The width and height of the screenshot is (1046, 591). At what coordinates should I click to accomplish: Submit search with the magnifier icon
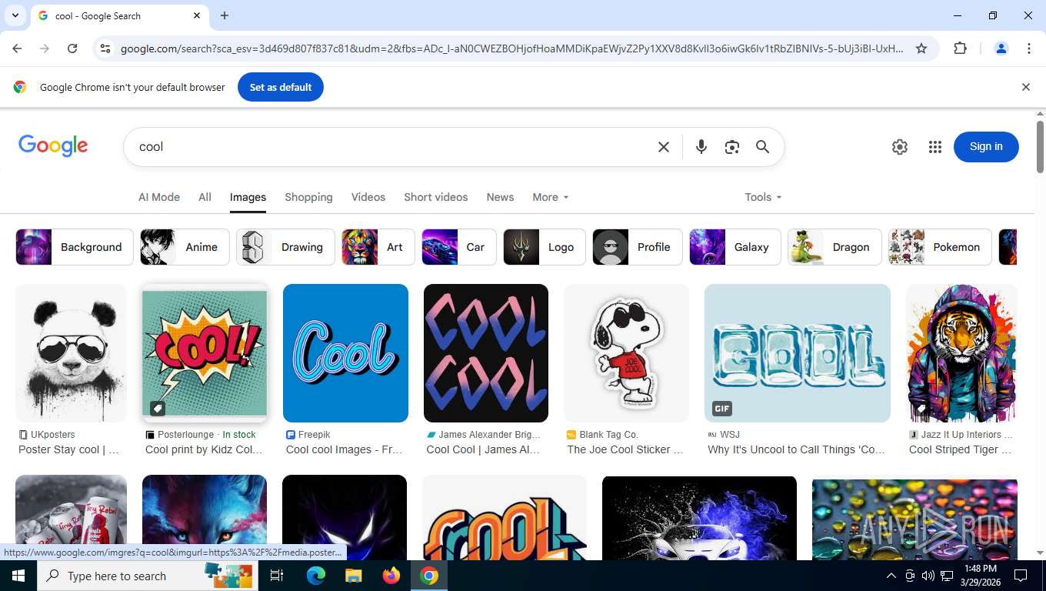[x=762, y=147]
